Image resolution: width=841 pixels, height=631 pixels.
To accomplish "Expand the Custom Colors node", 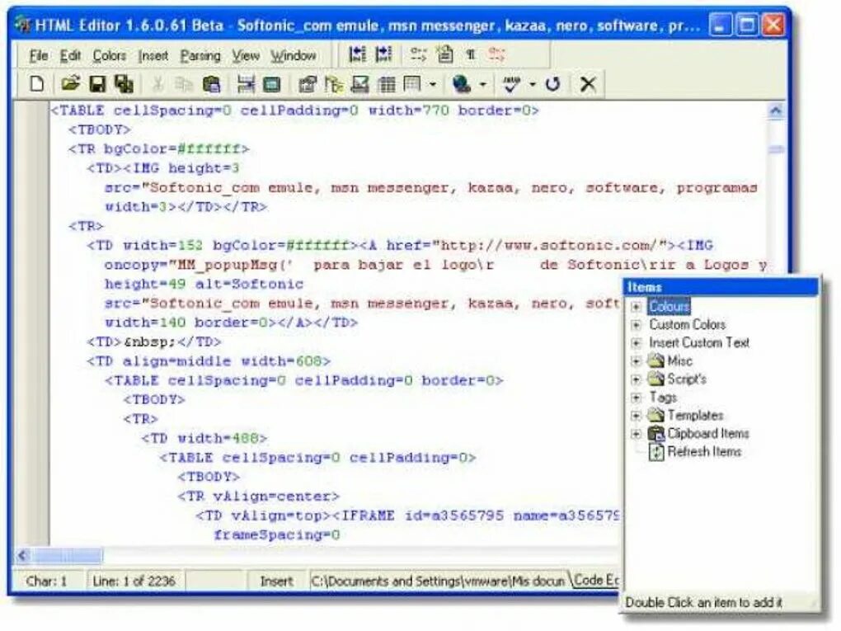I will coord(637,325).
